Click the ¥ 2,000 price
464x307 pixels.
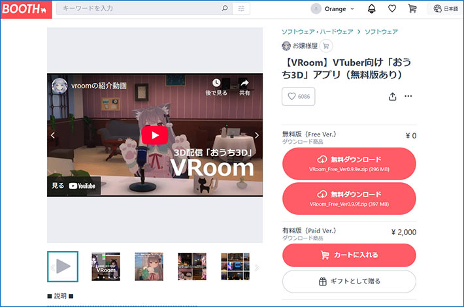tap(404, 232)
